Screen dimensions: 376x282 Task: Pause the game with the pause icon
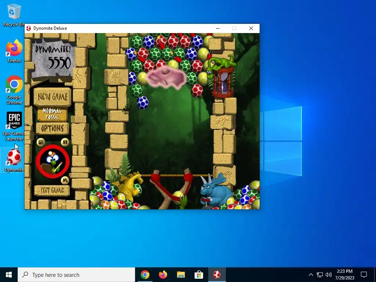[65, 142]
